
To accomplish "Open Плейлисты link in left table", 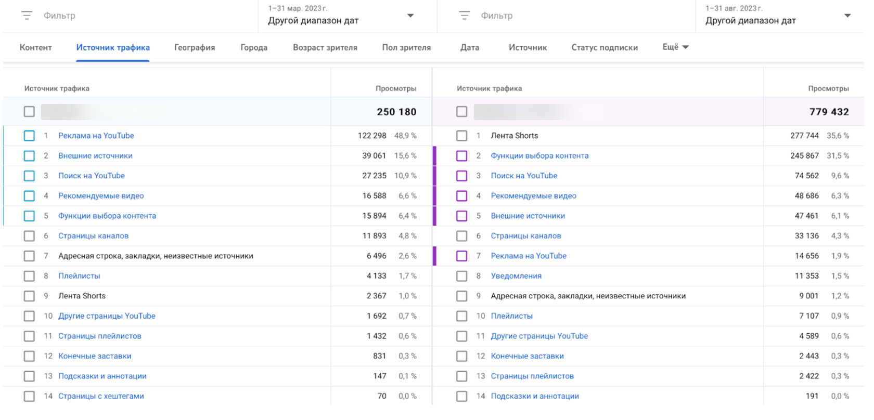I will coord(79,276).
